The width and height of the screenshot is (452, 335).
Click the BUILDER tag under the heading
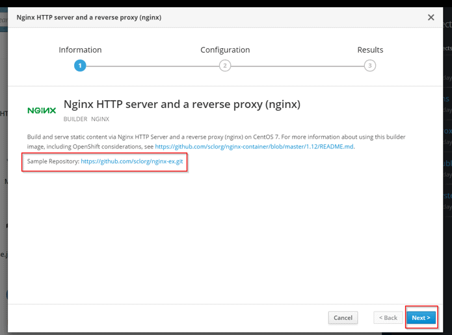pyautogui.click(x=75, y=120)
